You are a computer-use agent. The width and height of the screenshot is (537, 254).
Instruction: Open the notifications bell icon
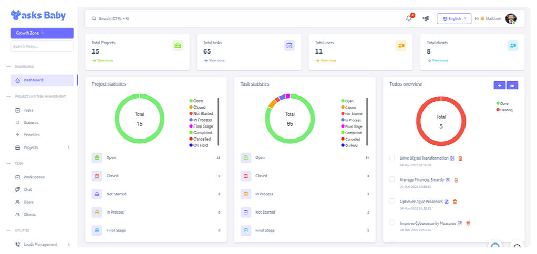(409, 18)
